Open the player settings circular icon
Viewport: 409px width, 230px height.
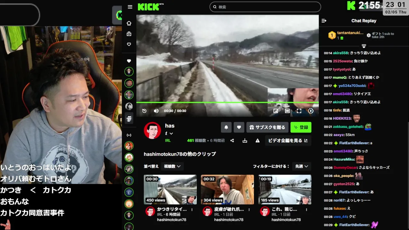coord(311,111)
